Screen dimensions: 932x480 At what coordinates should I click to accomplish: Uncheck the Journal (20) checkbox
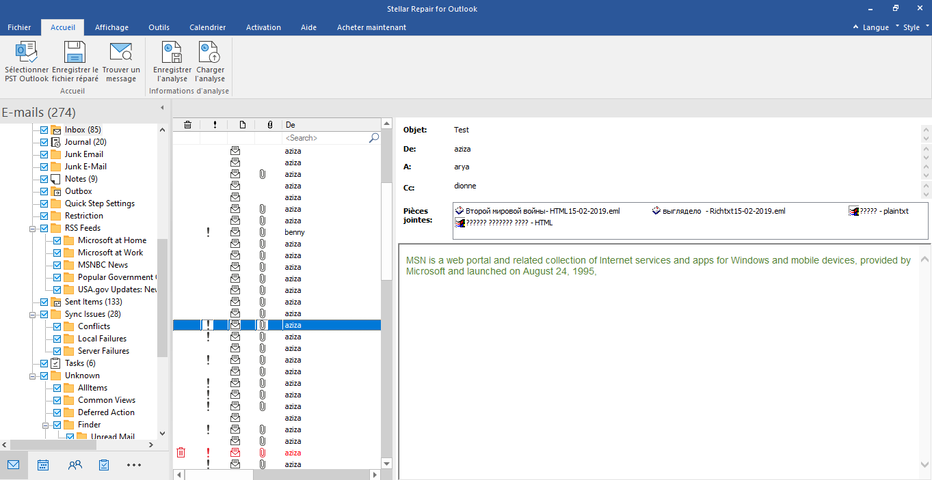[x=44, y=142]
